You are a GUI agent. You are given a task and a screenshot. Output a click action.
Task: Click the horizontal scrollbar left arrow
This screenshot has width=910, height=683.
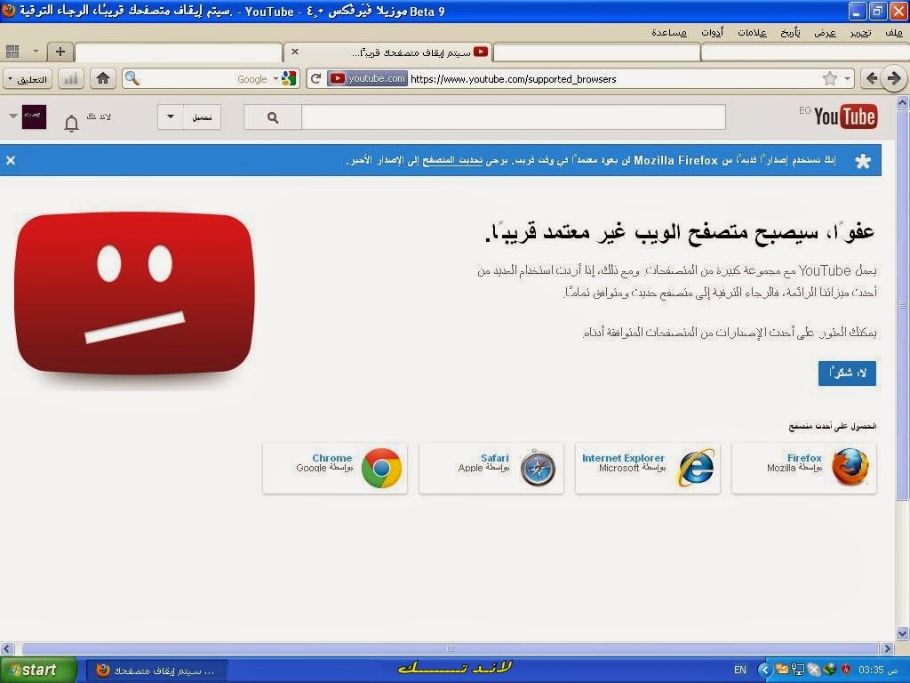click(7, 648)
